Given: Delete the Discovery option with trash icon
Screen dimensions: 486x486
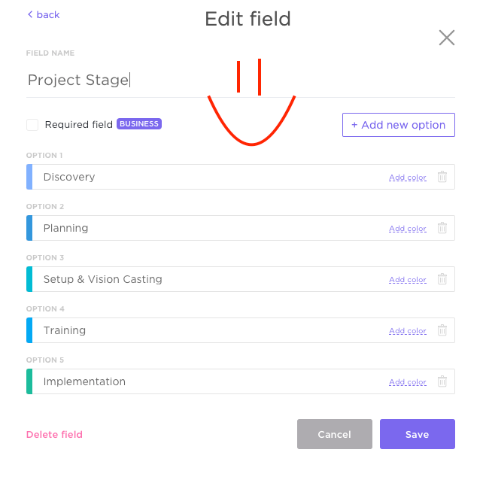Looking at the screenshot, I should tap(442, 177).
